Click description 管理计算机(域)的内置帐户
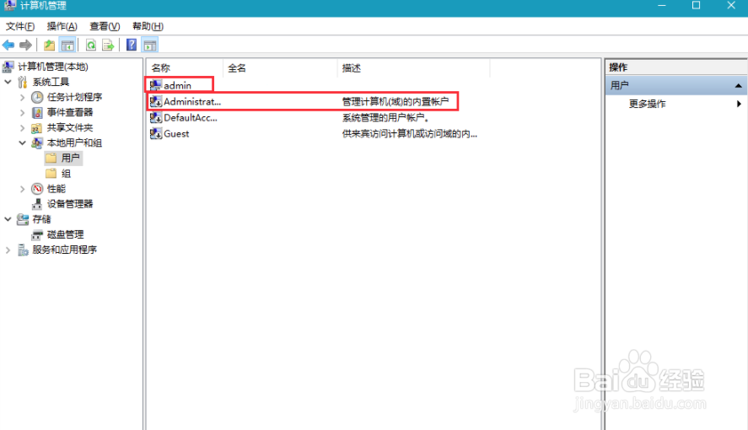 click(396, 101)
